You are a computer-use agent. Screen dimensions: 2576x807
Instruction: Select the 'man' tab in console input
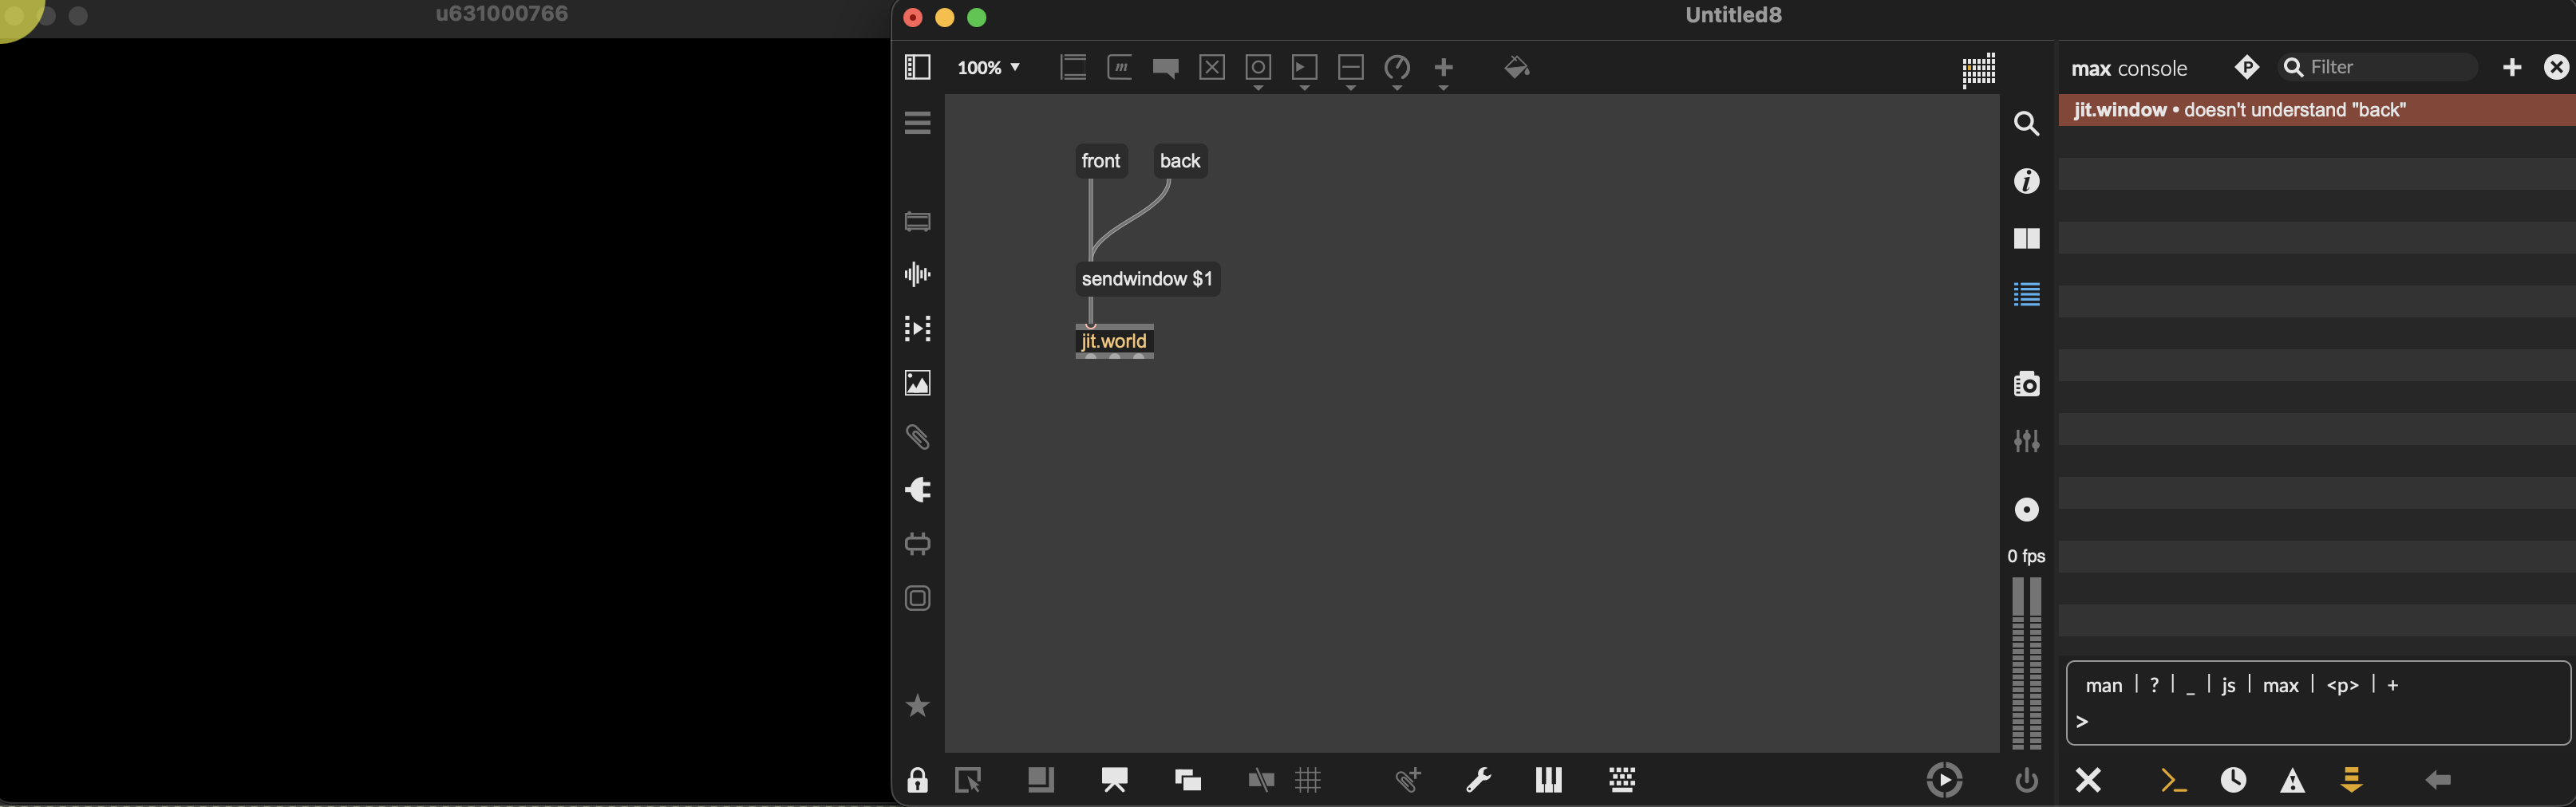pyautogui.click(x=2103, y=685)
